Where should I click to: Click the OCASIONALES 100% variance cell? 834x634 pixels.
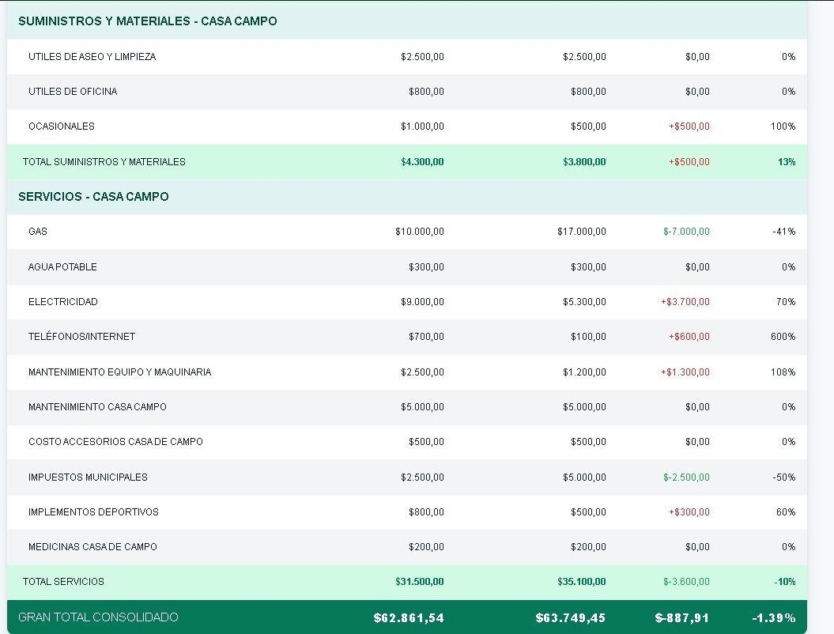(783, 126)
